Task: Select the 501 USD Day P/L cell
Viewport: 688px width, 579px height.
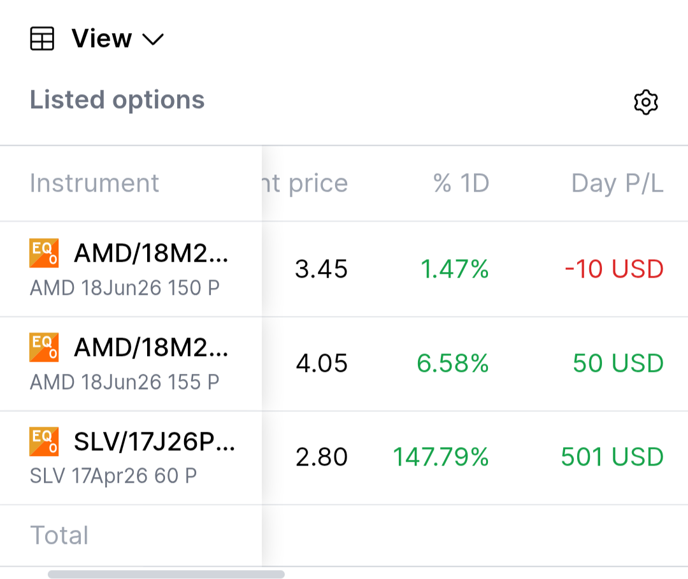Action: coord(612,457)
